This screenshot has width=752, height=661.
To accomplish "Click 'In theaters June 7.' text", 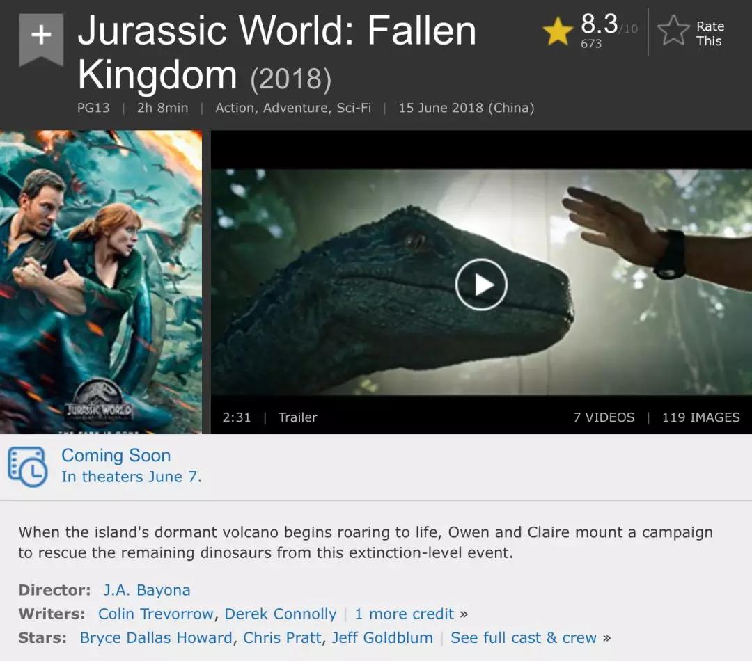I will (132, 477).
